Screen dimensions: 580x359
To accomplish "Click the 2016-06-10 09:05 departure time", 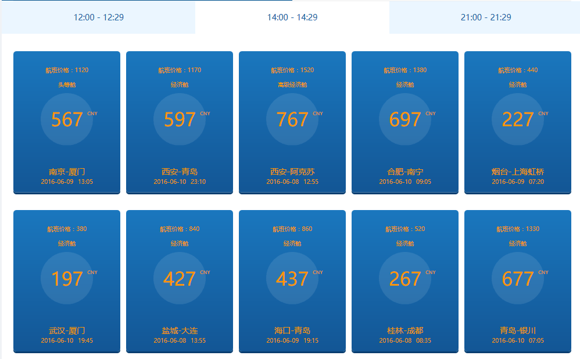I will tap(405, 182).
